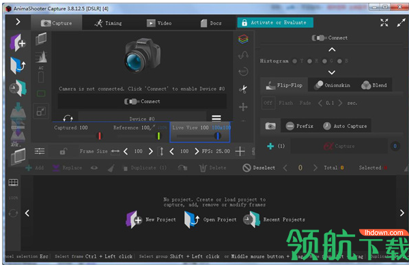Click the FPS 25.00 value field
This screenshot has width=409, height=265.
tap(223, 151)
